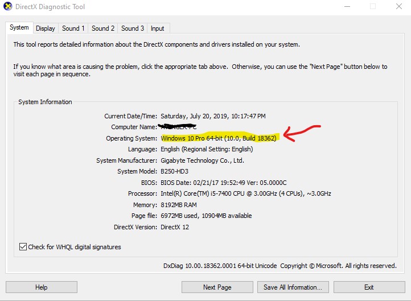Uncheck Check for WHQL digital signatures

coord(23,247)
